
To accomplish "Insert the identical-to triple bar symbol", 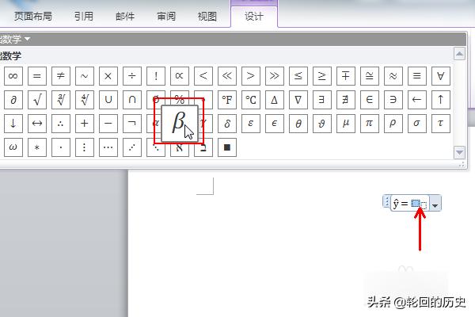I will click(417, 76).
